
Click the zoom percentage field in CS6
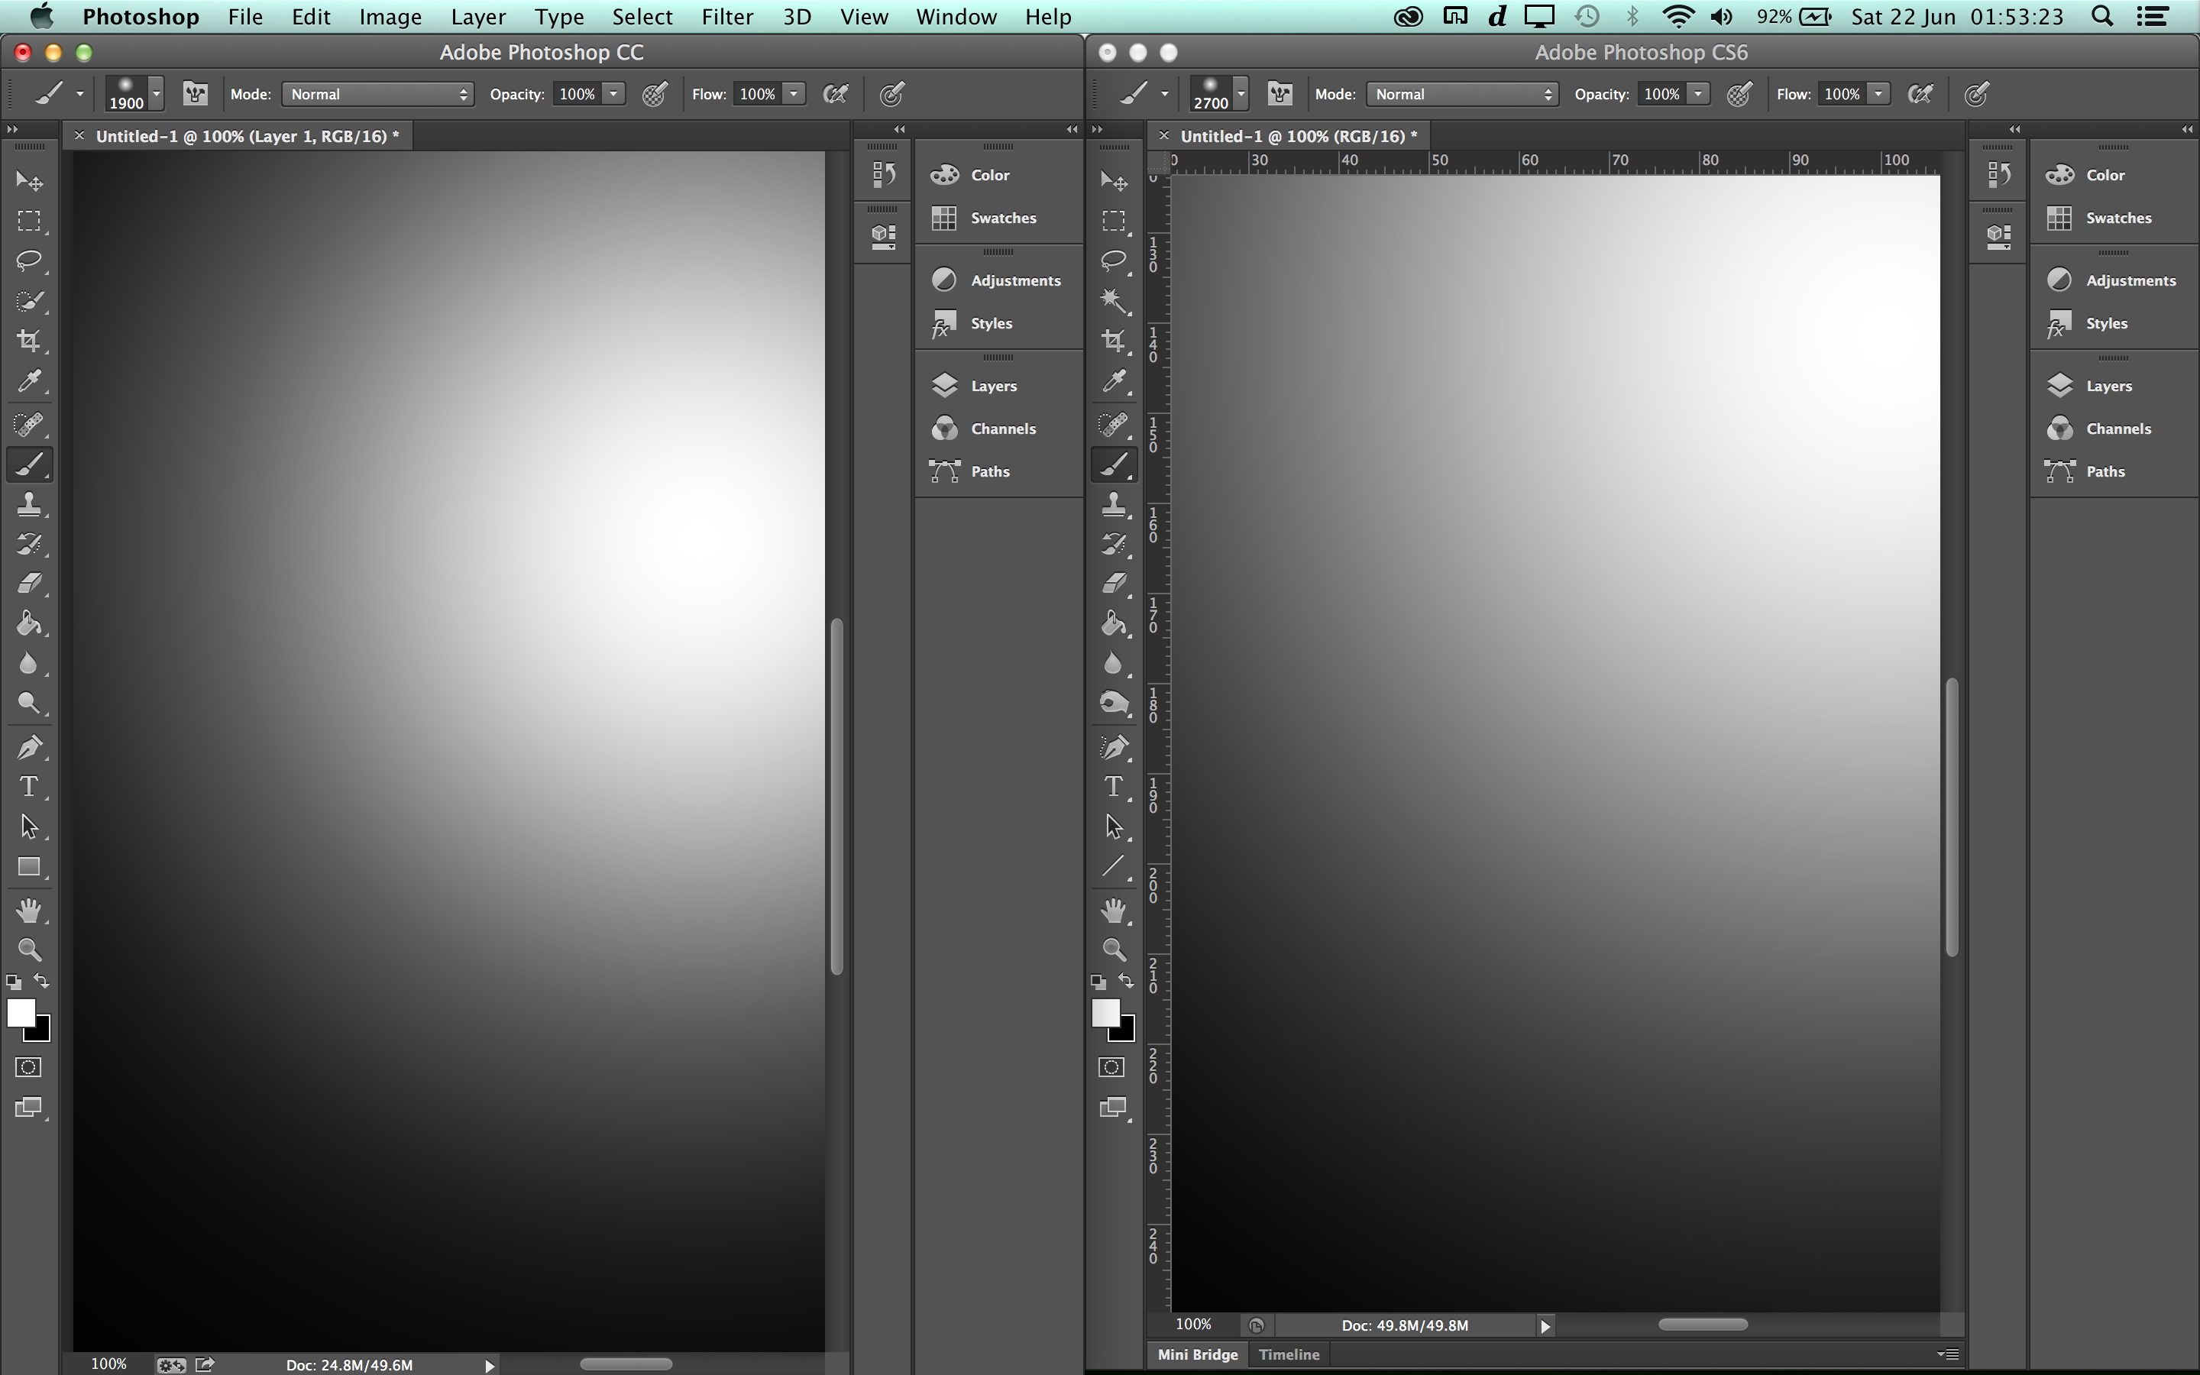coord(1192,1325)
